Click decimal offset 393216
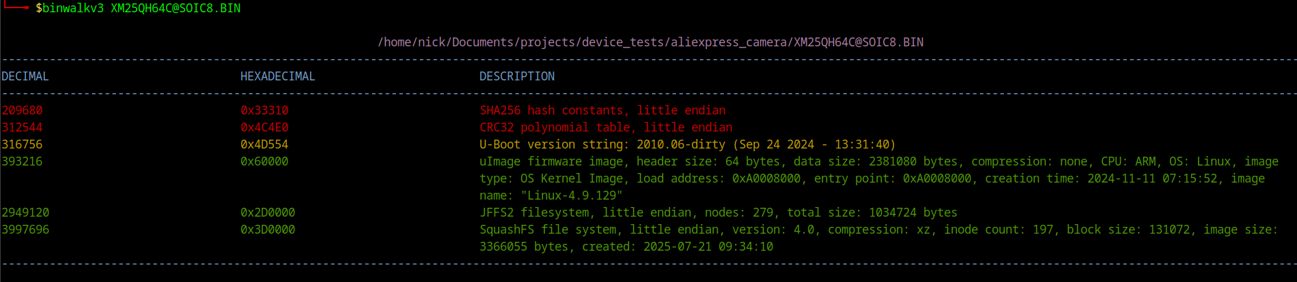 click(22, 161)
